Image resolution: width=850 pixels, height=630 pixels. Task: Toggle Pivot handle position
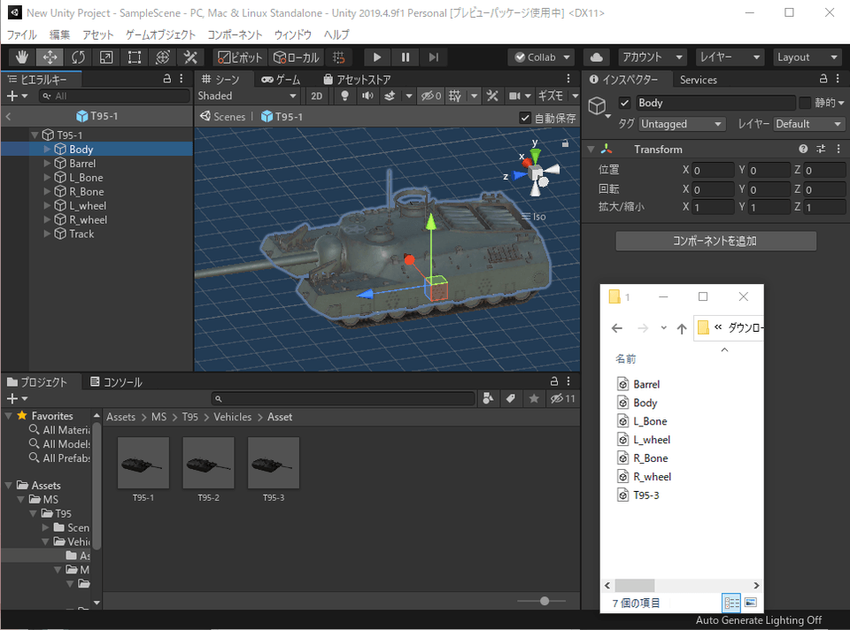coord(241,57)
